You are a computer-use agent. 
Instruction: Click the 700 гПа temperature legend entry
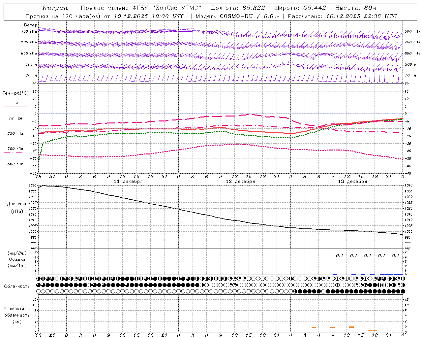pos(15,149)
